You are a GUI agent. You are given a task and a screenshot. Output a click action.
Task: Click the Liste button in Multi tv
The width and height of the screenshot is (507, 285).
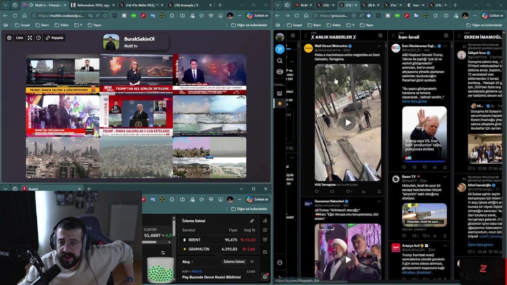[x=19, y=38]
